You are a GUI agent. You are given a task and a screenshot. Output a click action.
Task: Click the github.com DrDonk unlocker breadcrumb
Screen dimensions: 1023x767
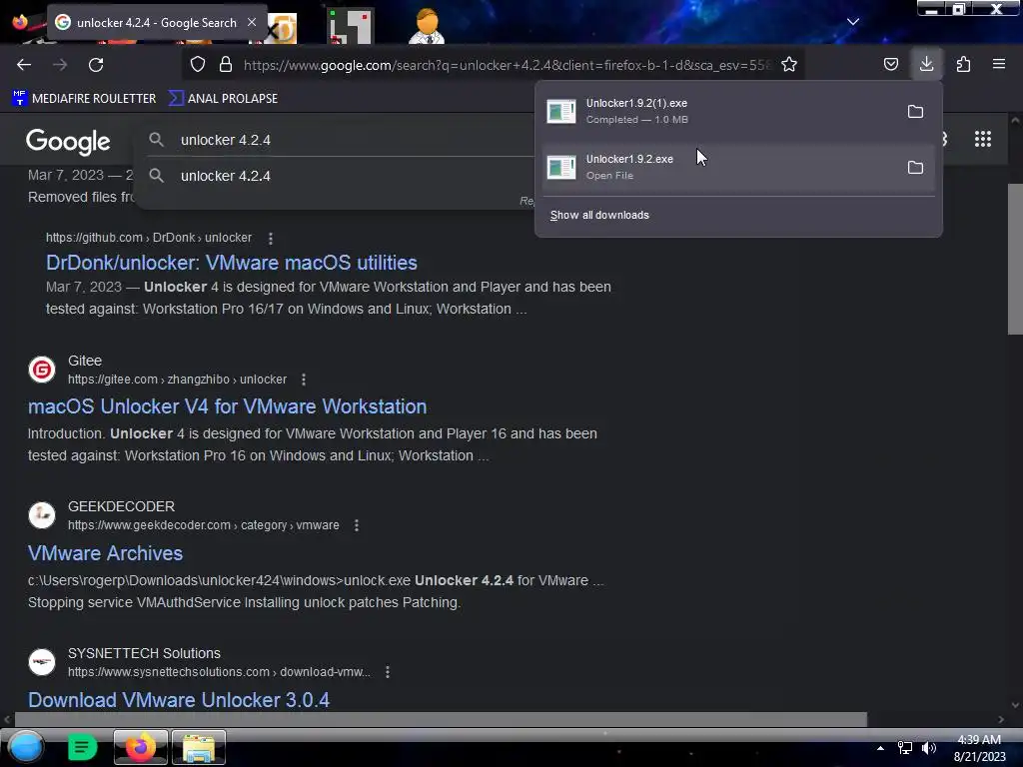coord(149,238)
